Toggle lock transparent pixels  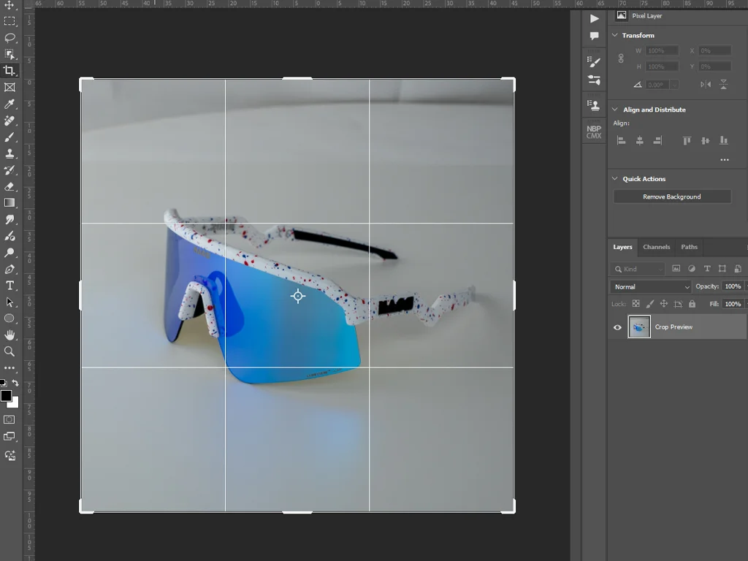[x=636, y=304]
